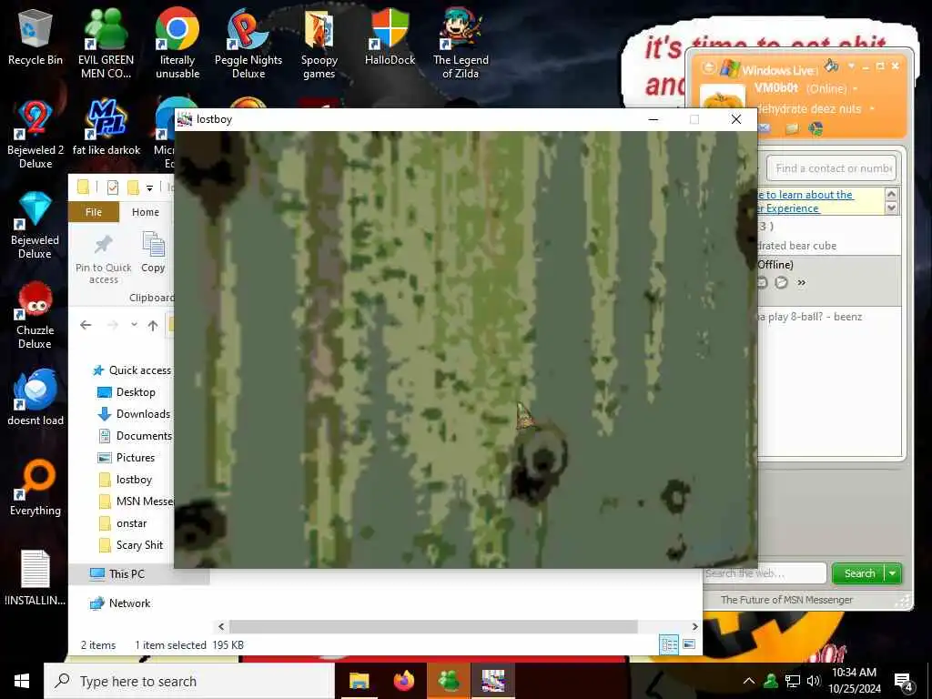Screen dimensions: 932x699
Task: Switch to Messenger taskbar button
Action: (x=448, y=681)
